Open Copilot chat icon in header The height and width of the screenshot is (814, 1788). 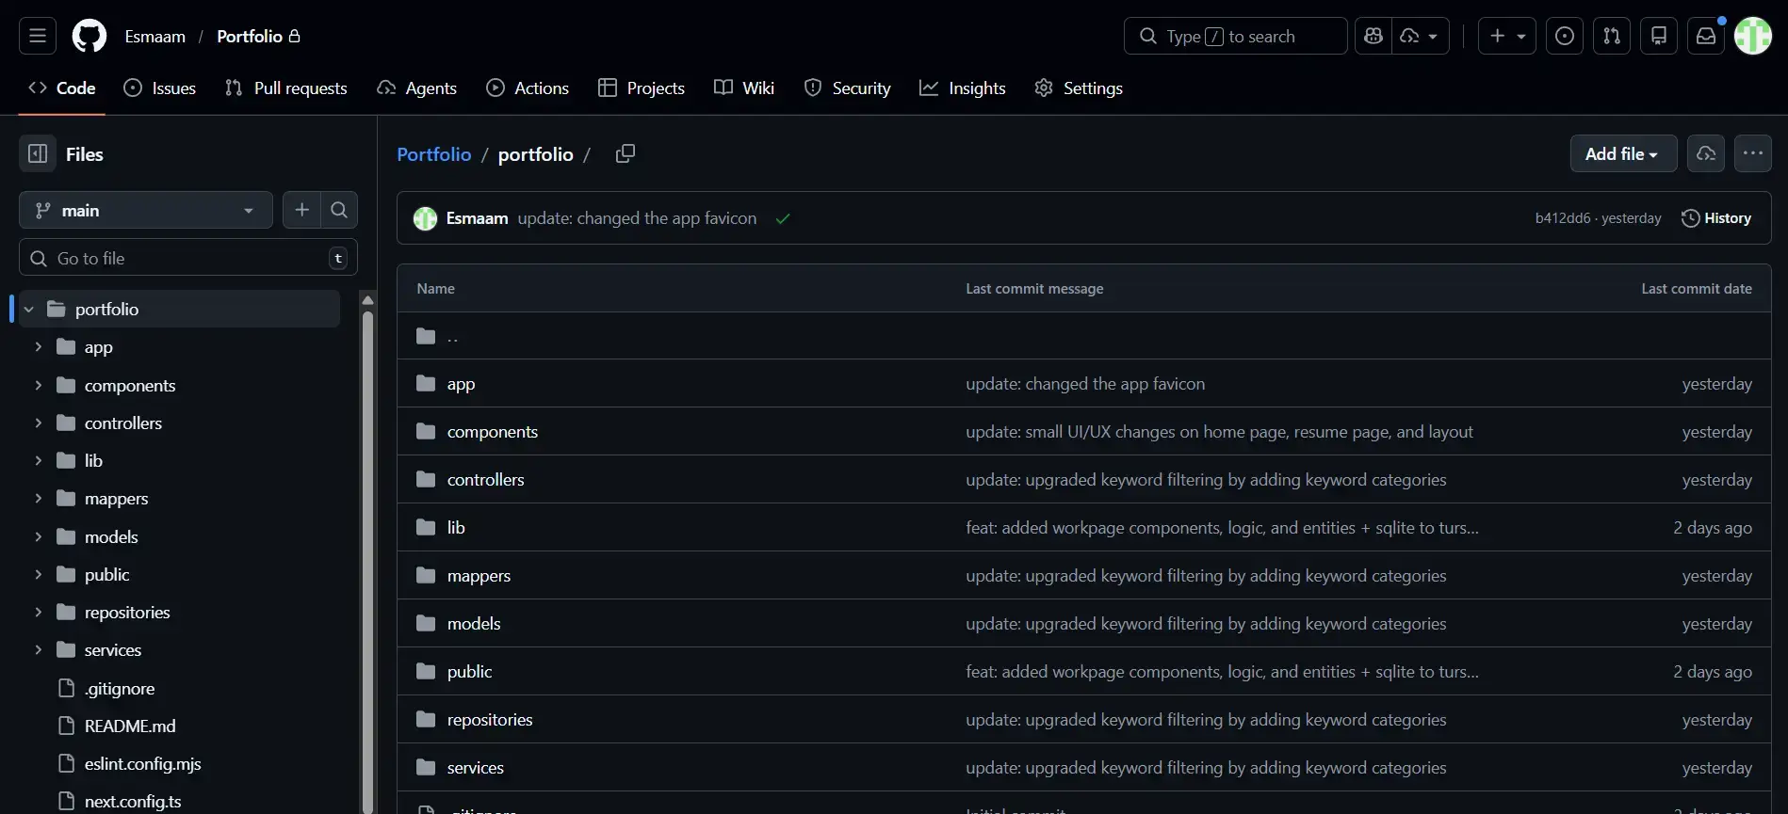pyautogui.click(x=1374, y=36)
